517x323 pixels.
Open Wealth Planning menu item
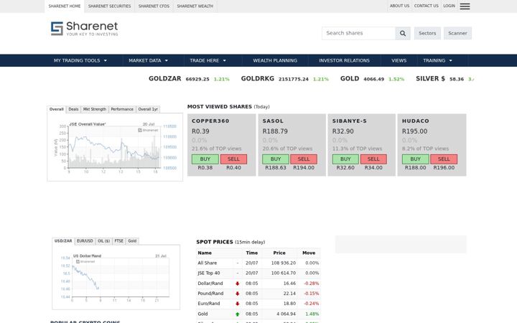[x=275, y=60]
